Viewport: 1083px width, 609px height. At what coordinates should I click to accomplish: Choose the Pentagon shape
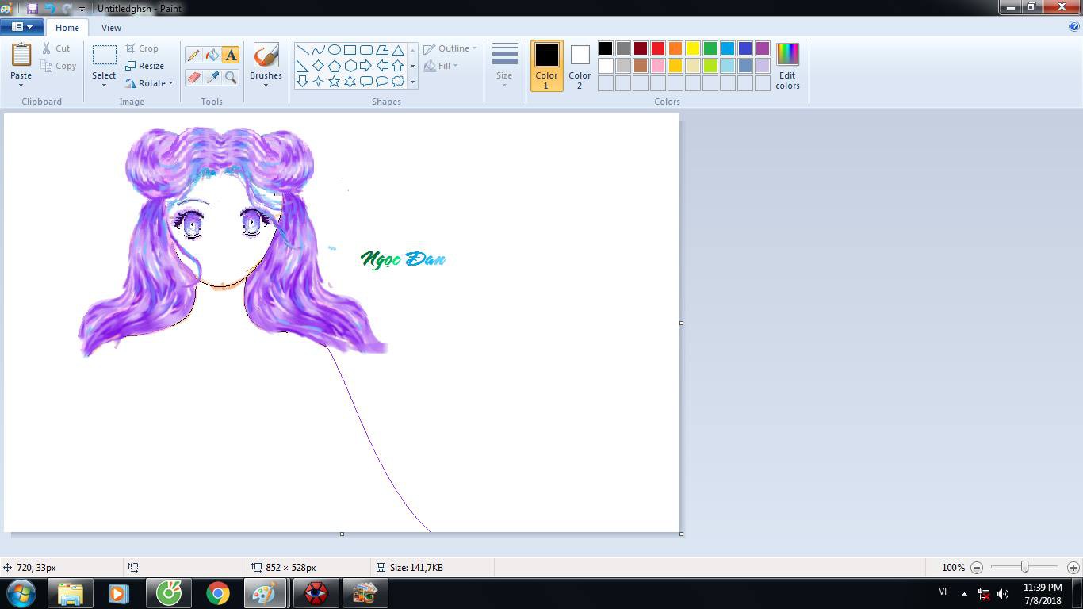coord(335,66)
